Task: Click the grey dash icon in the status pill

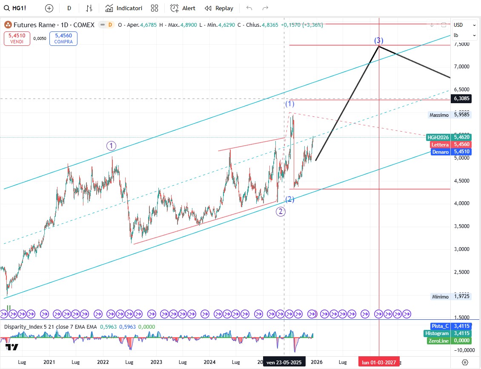Action: point(103,25)
